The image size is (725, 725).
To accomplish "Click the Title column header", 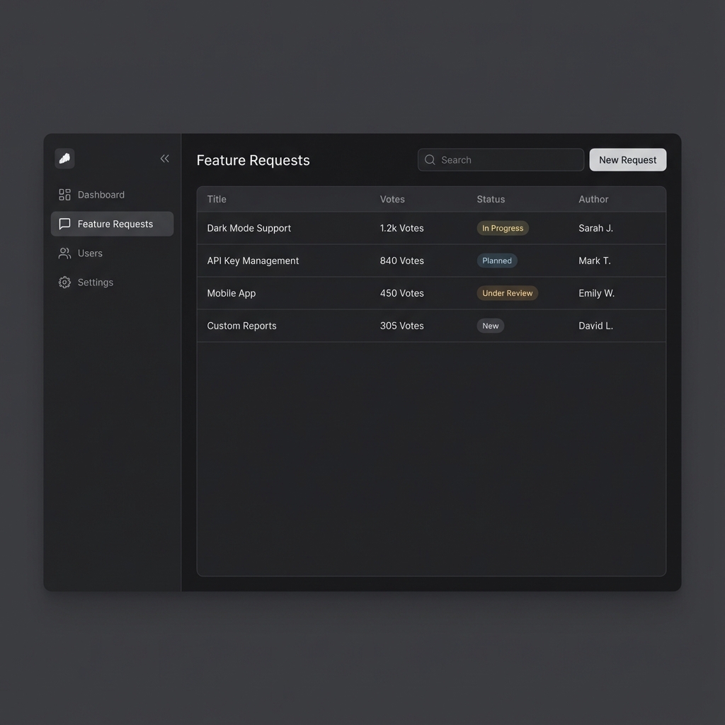I will [x=217, y=200].
